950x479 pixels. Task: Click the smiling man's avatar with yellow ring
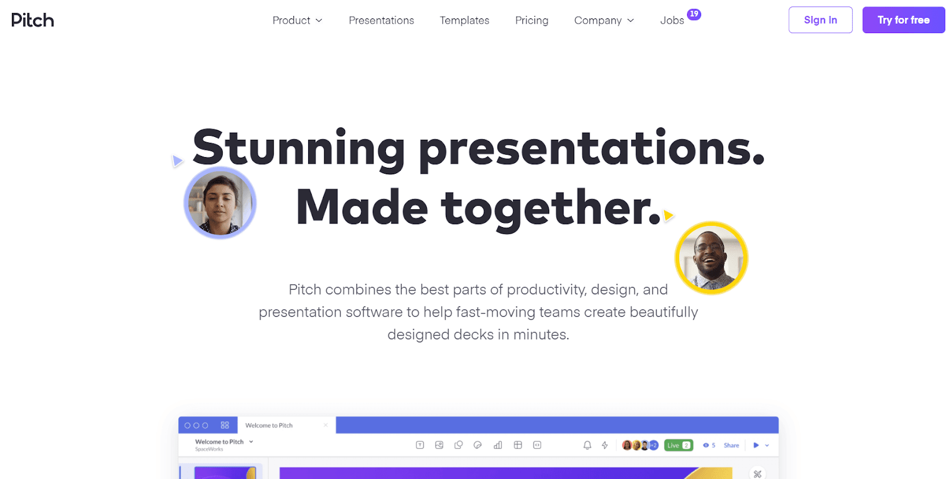click(711, 258)
